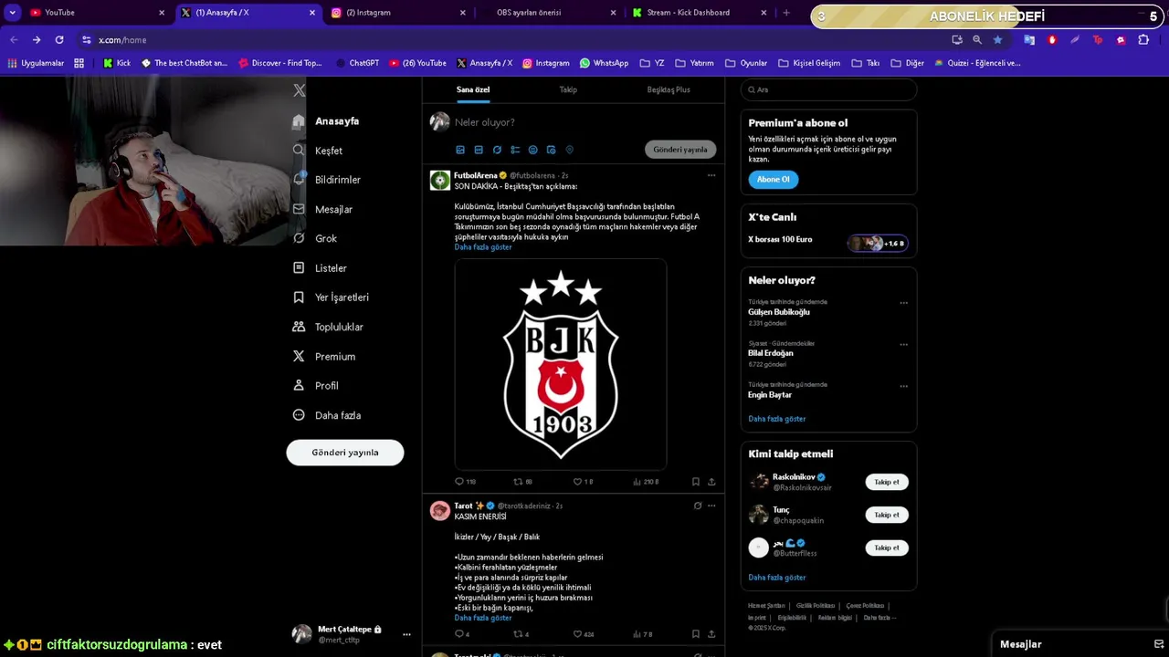Click the Ara search field
The image size is (1169, 657).
point(828,89)
